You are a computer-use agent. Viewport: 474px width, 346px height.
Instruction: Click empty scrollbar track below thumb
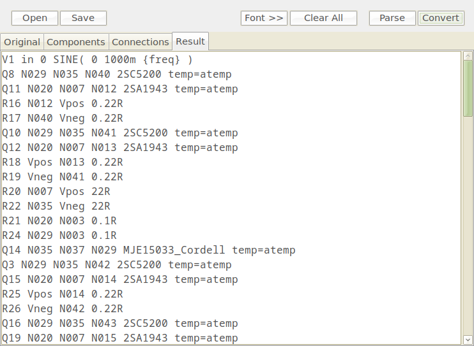[x=468, y=225]
